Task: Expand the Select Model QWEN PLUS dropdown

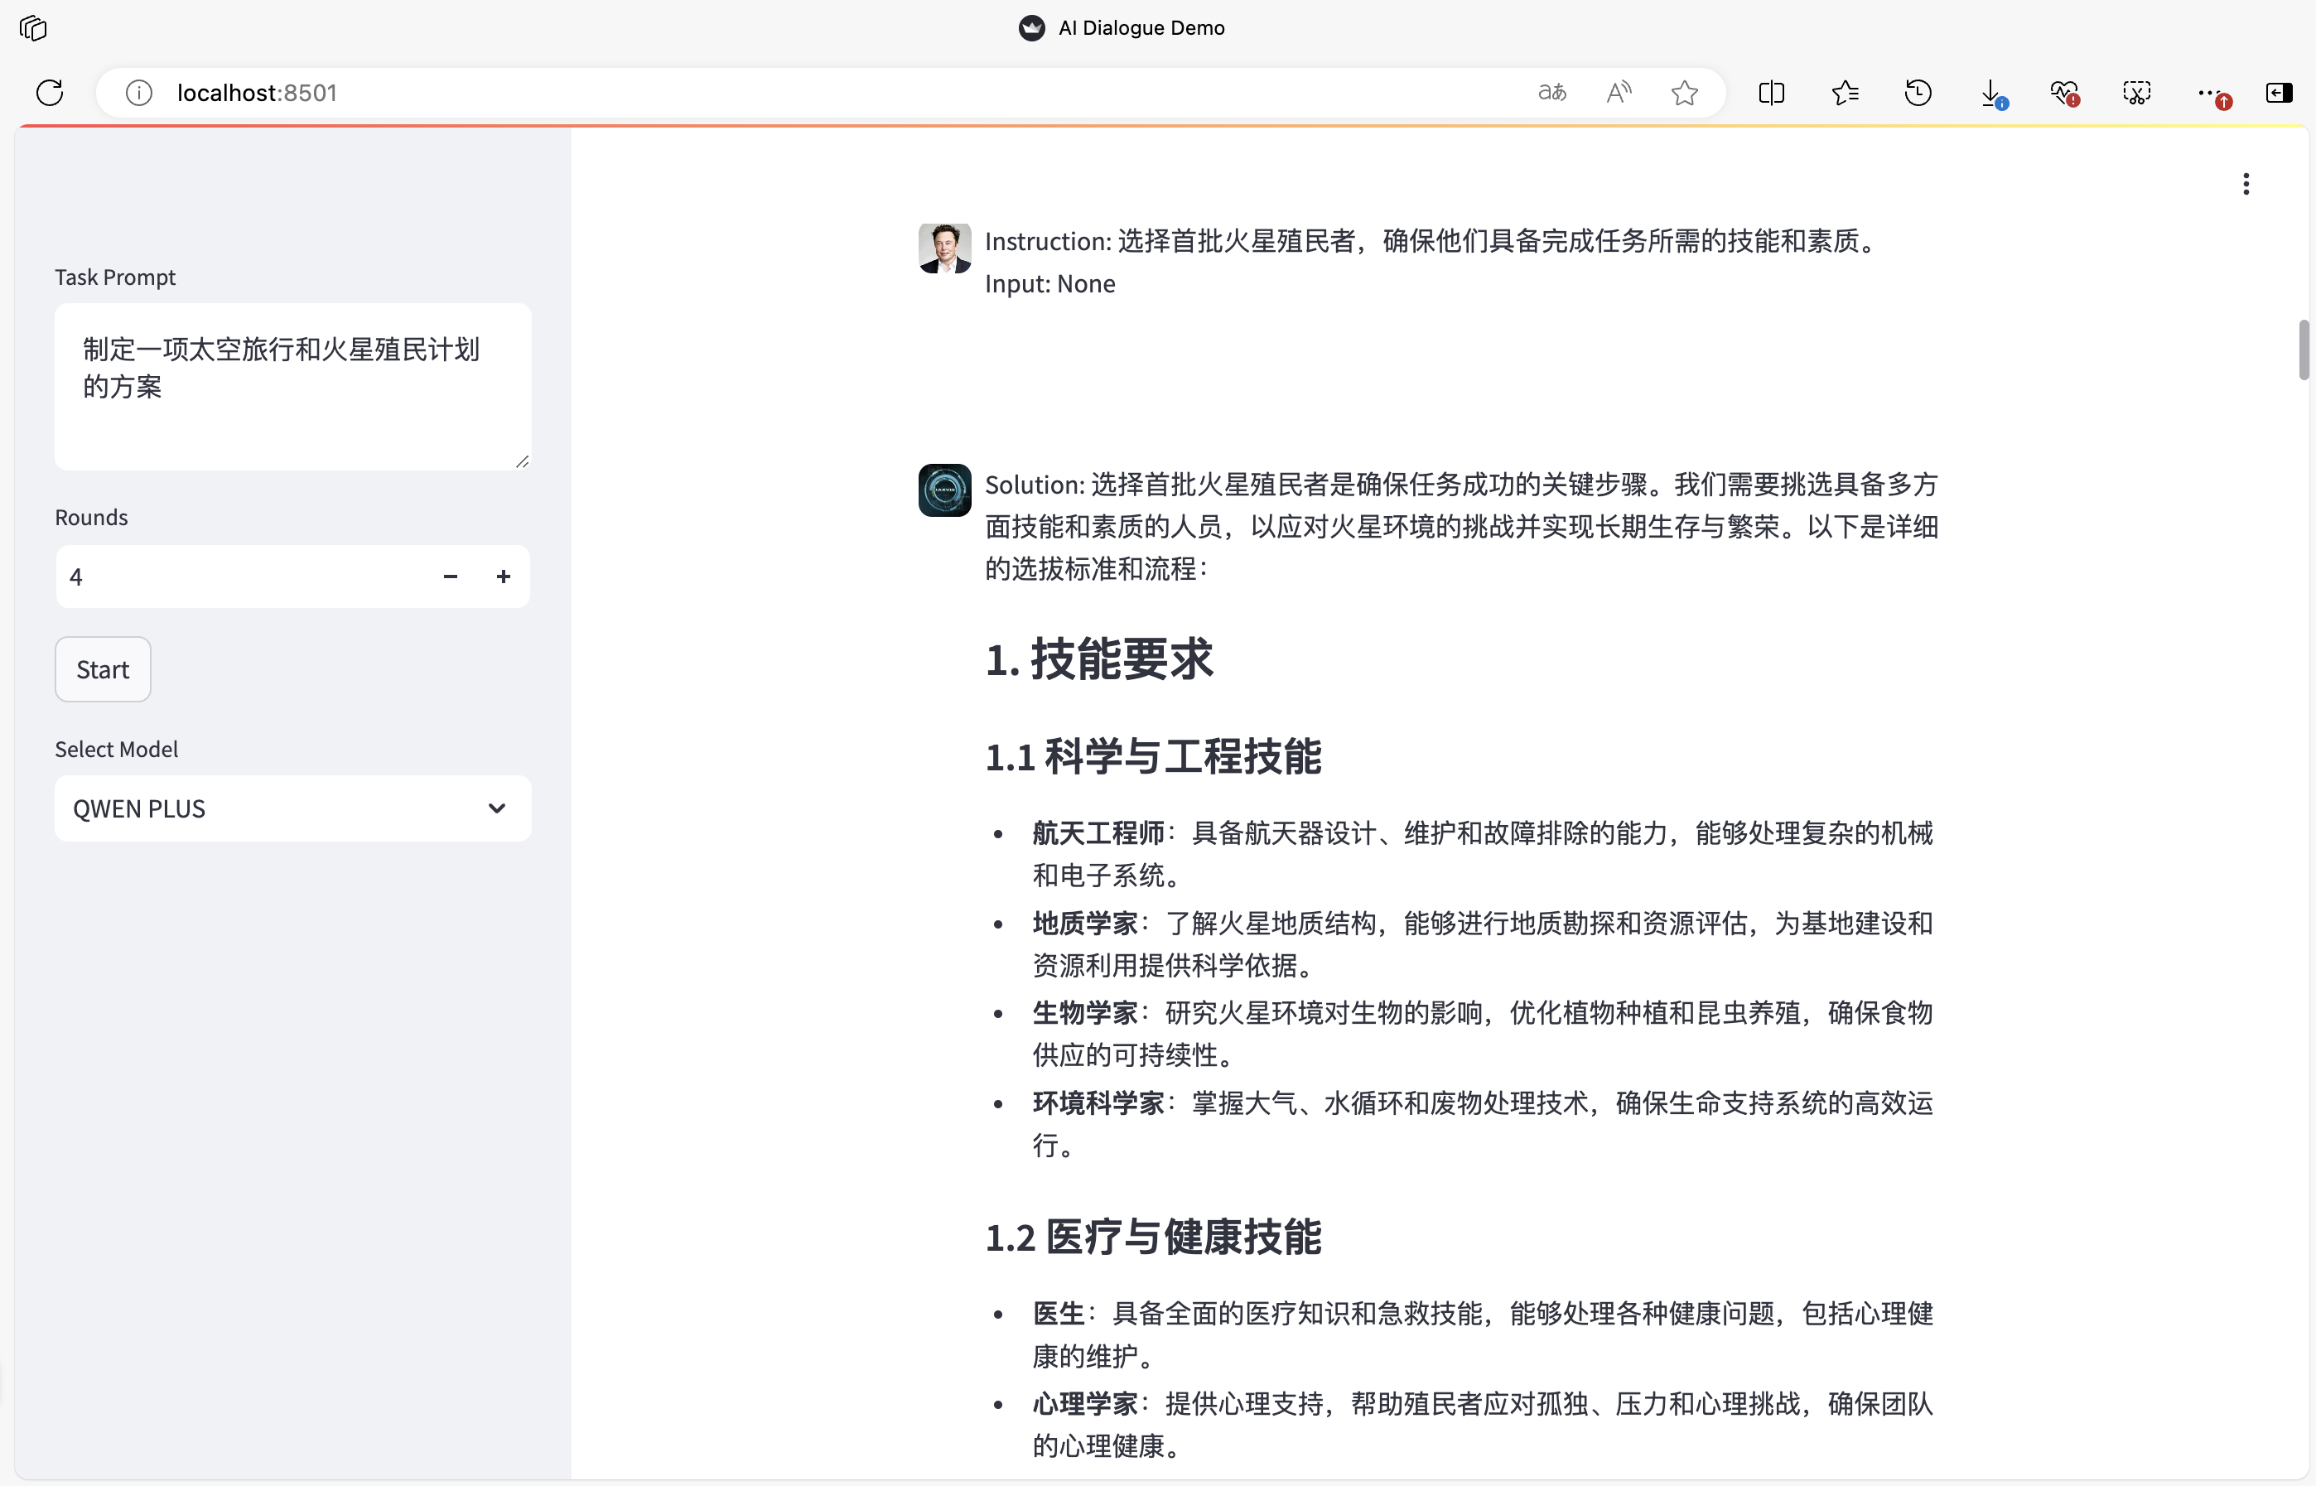Action: coord(292,808)
